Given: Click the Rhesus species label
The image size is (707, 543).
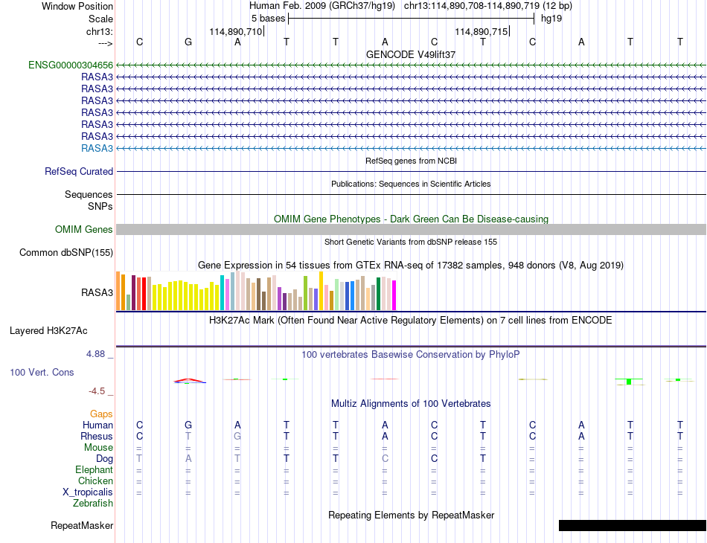Looking at the screenshot, I should pyautogui.click(x=97, y=436).
